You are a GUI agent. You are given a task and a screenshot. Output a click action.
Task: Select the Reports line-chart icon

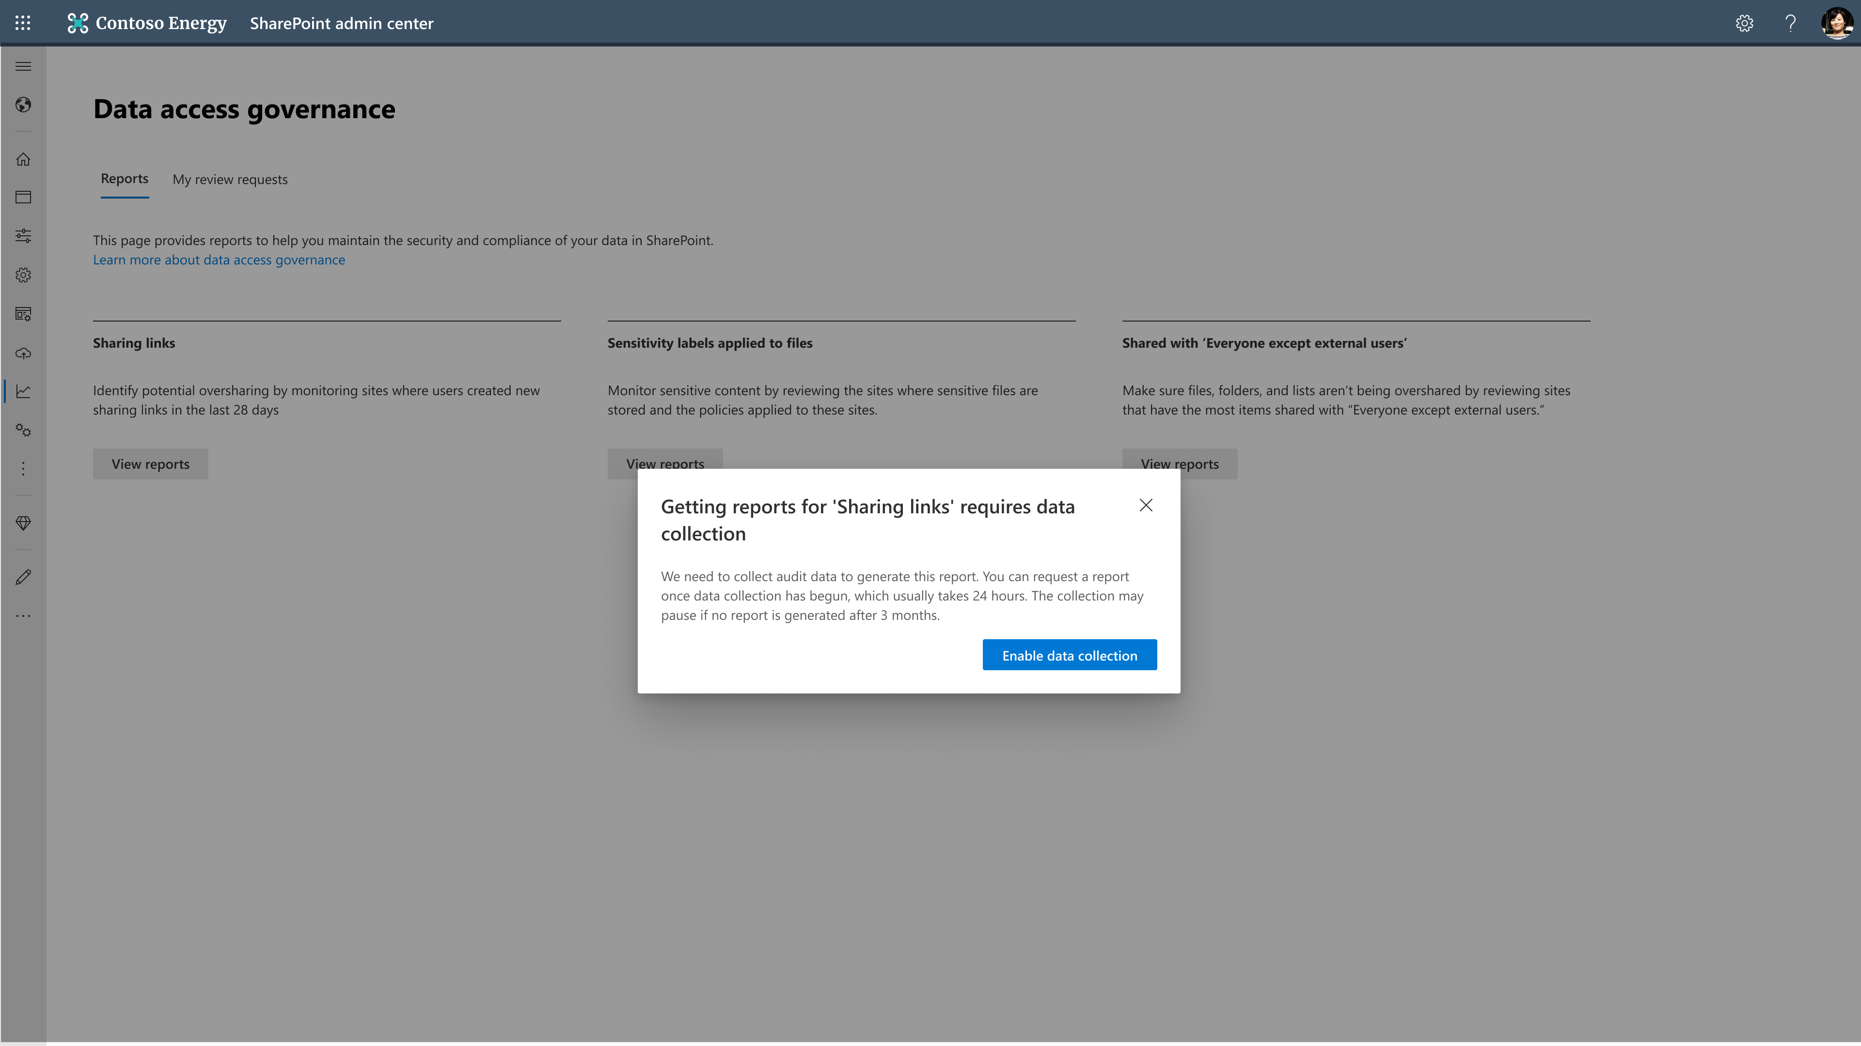22,391
